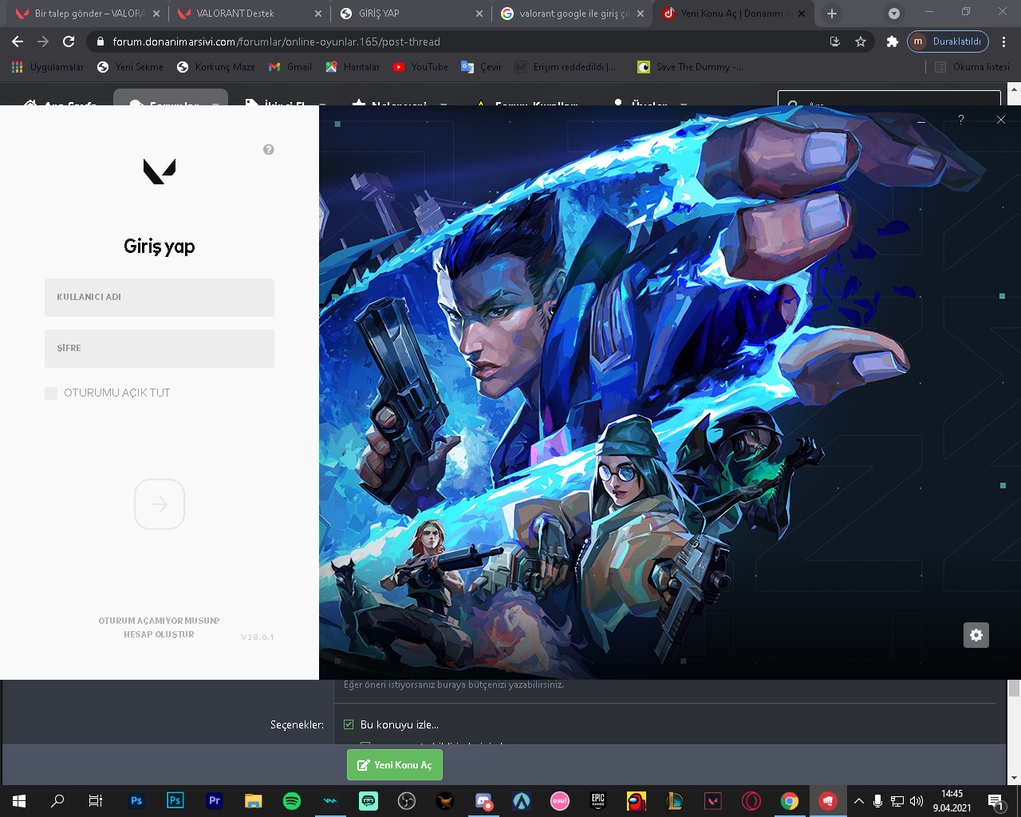Viewport: 1021px width, 817px height.
Task: Focus the KULLANICI ADI username field
Action: 160,297
